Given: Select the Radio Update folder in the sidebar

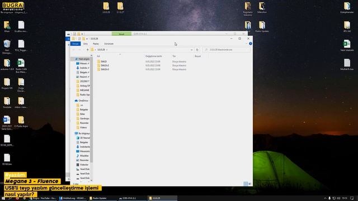Looking at the screenshot, I should pyautogui.click(x=83, y=94).
